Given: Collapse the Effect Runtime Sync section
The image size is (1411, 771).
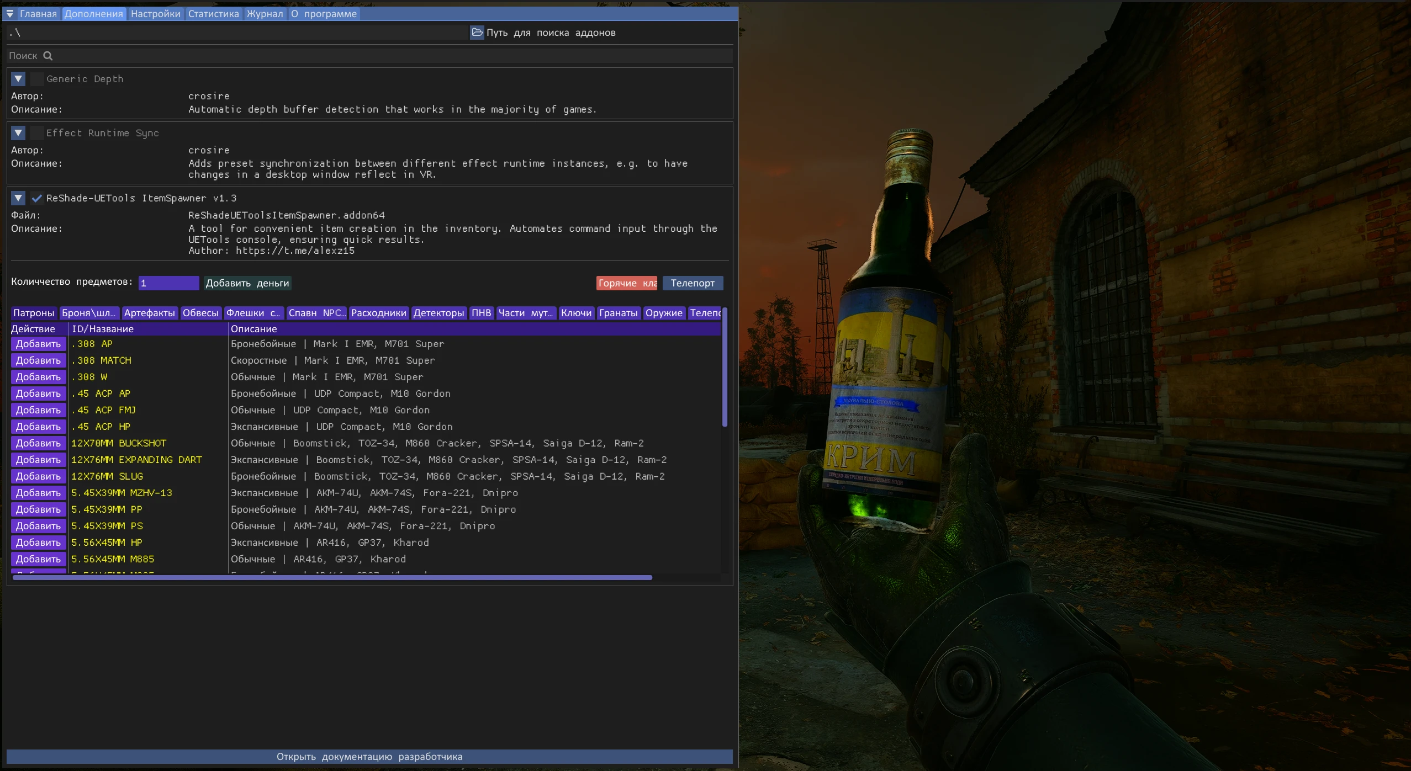Looking at the screenshot, I should click(18, 132).
